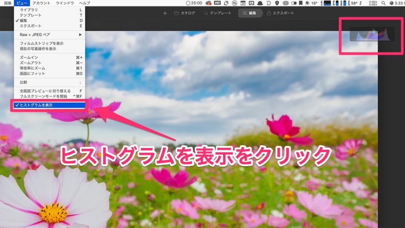Open the ウインドウ menu
Screen dimensions: 405x228
tap(65, 3)
